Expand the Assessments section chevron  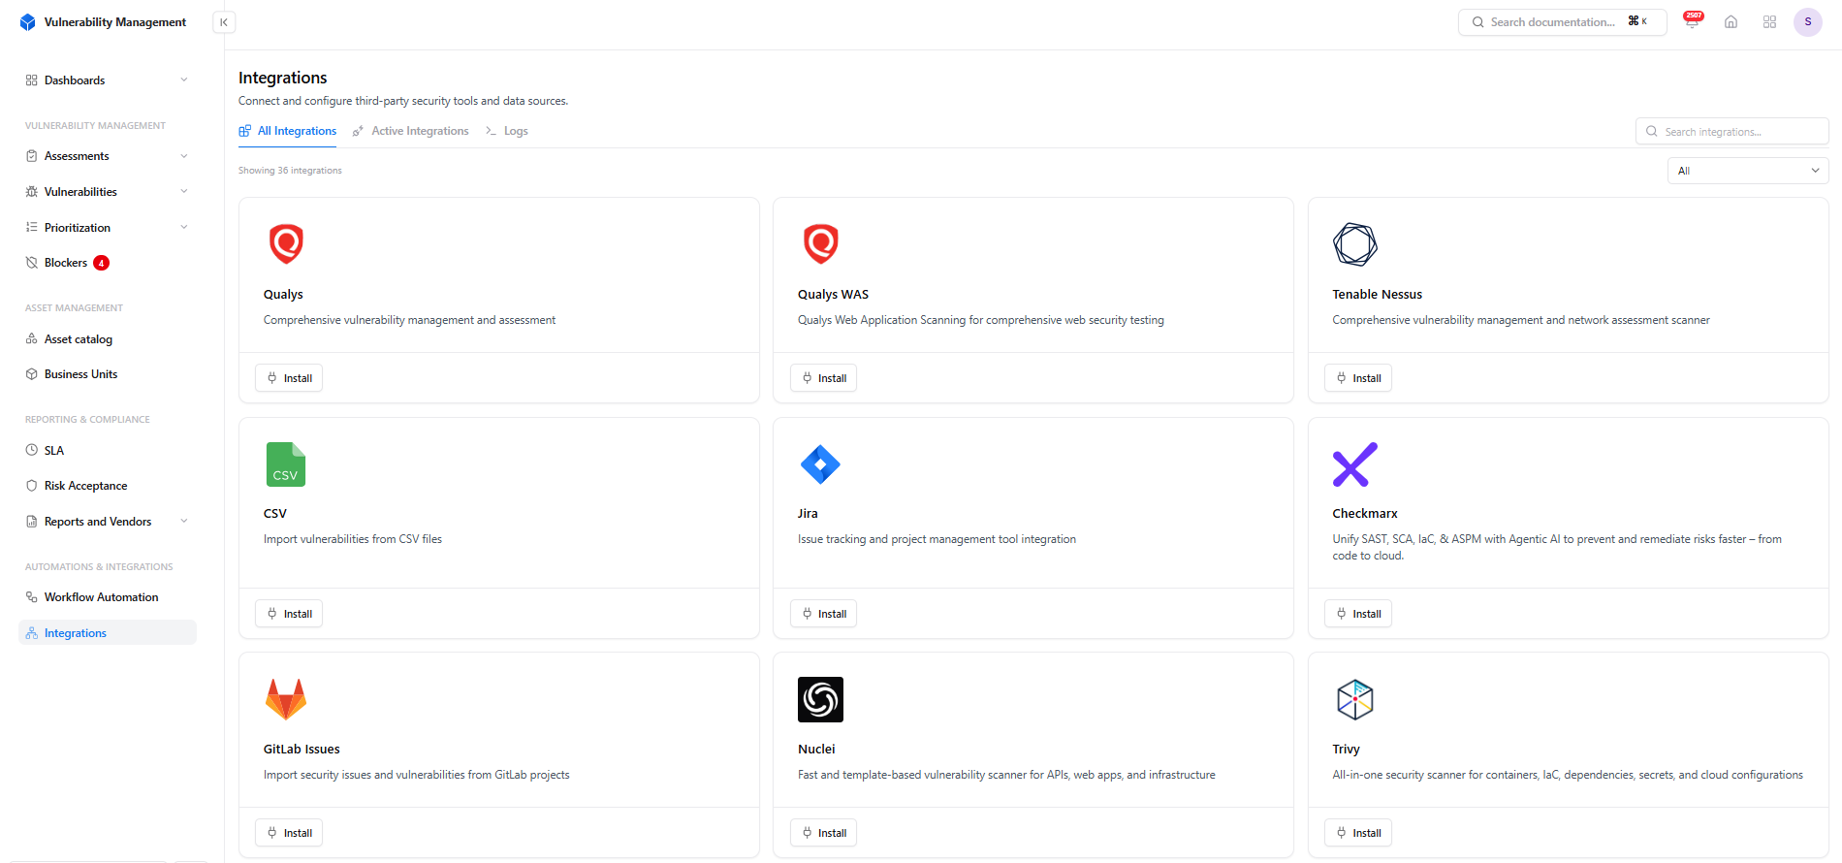coord(184,156)
